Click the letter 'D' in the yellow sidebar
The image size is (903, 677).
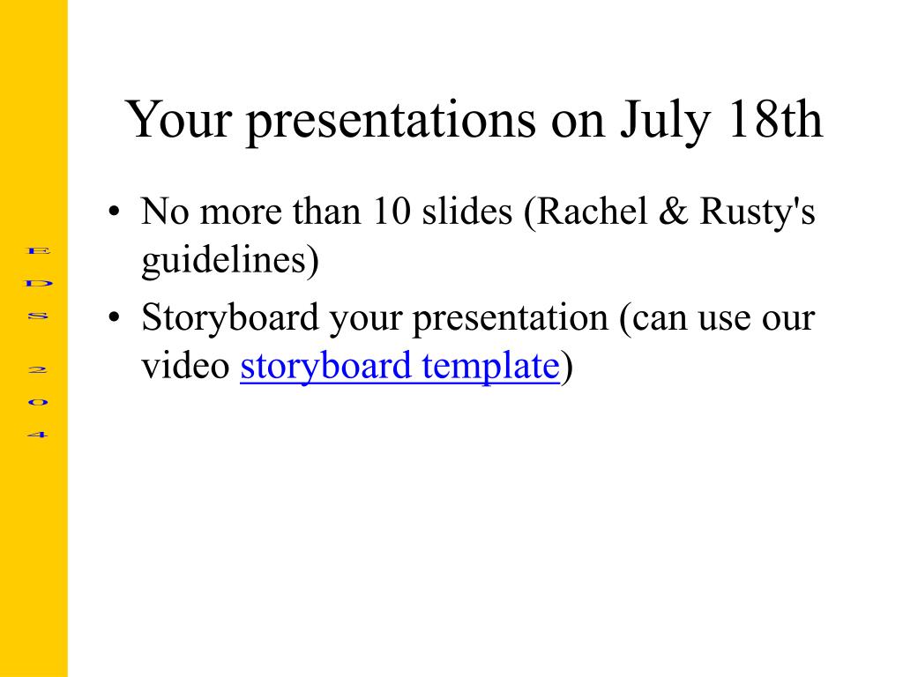(38, 283)
